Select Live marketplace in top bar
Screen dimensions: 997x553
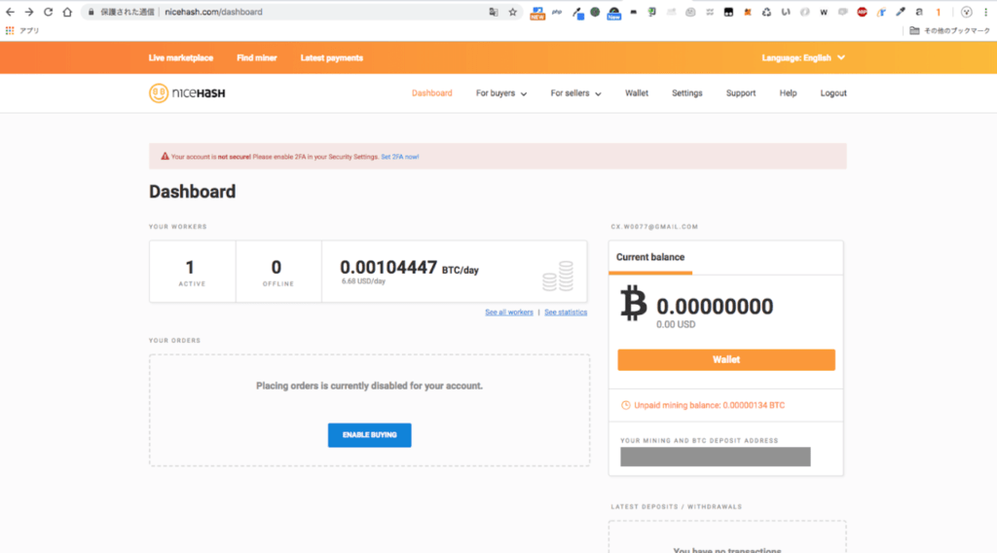click(181, 58)
